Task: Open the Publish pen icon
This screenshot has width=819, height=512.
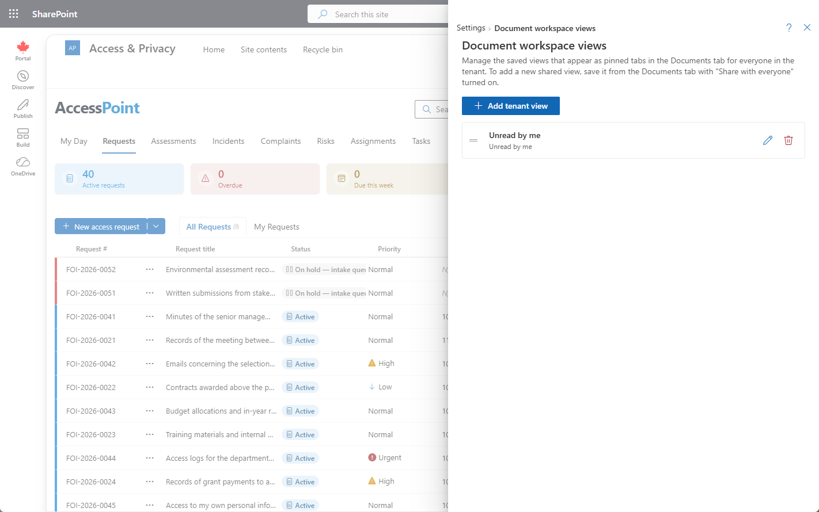Action: pos(23,105)
